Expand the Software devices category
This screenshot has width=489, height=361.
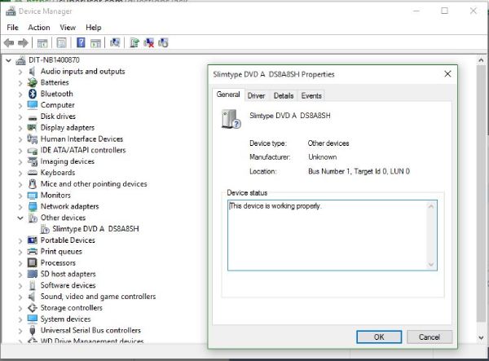click(x=20, y=286)
